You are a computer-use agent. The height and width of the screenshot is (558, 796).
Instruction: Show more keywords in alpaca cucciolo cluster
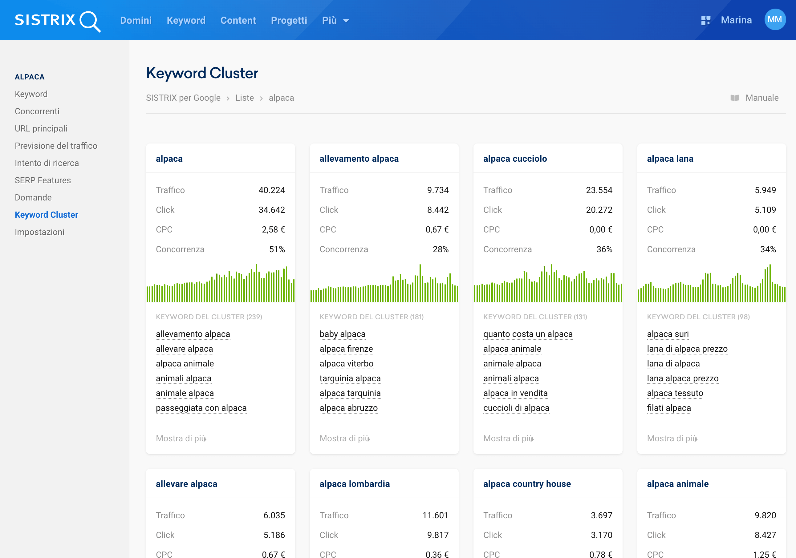(508, 439)
